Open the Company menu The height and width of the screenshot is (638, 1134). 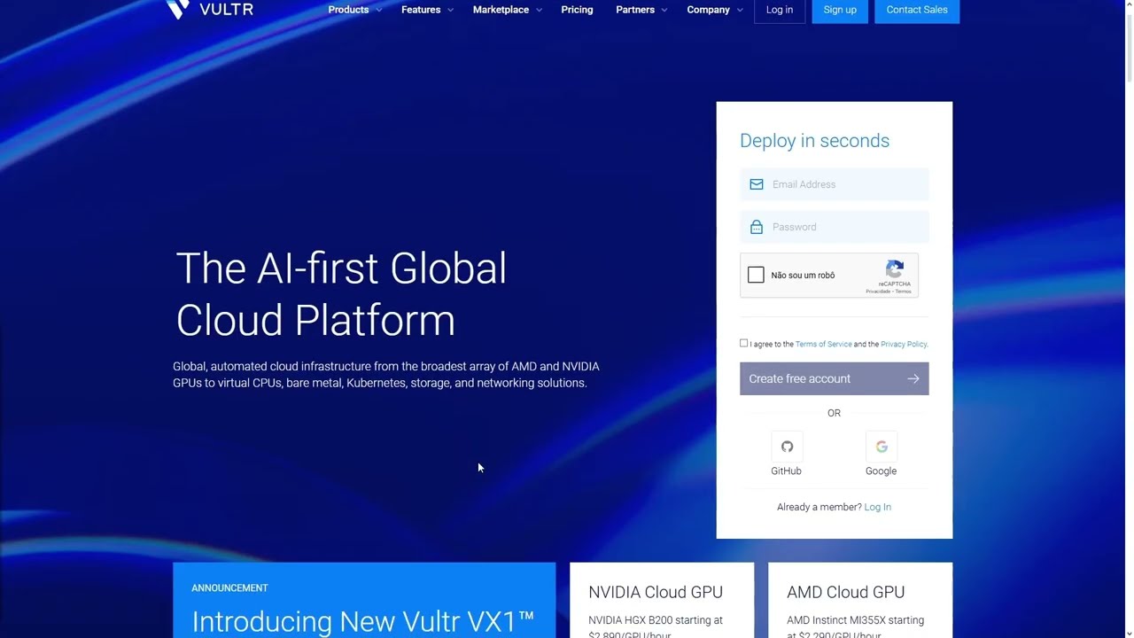click(x=708, y=10)
